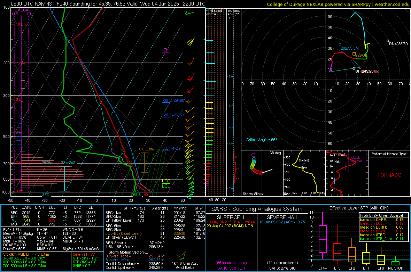Click the Supercell = 7.1 composite value
Viewport: 411px width, 272px height.
click(x=84, y=254)
